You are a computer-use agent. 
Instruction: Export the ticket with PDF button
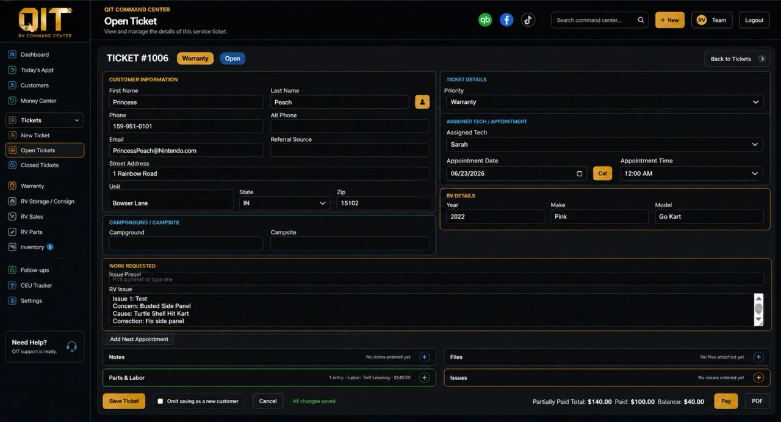tap(757, 401)
